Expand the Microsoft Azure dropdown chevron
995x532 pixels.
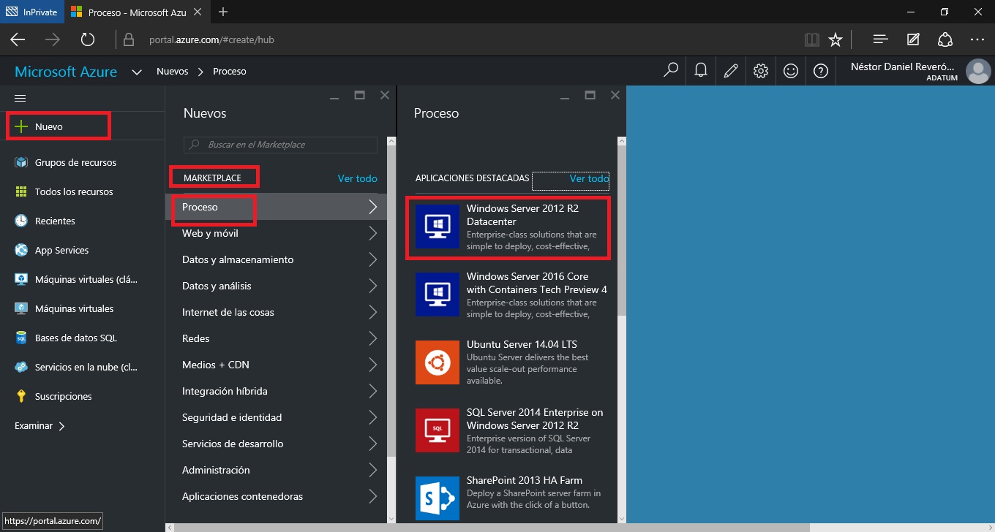pos(136,72)
